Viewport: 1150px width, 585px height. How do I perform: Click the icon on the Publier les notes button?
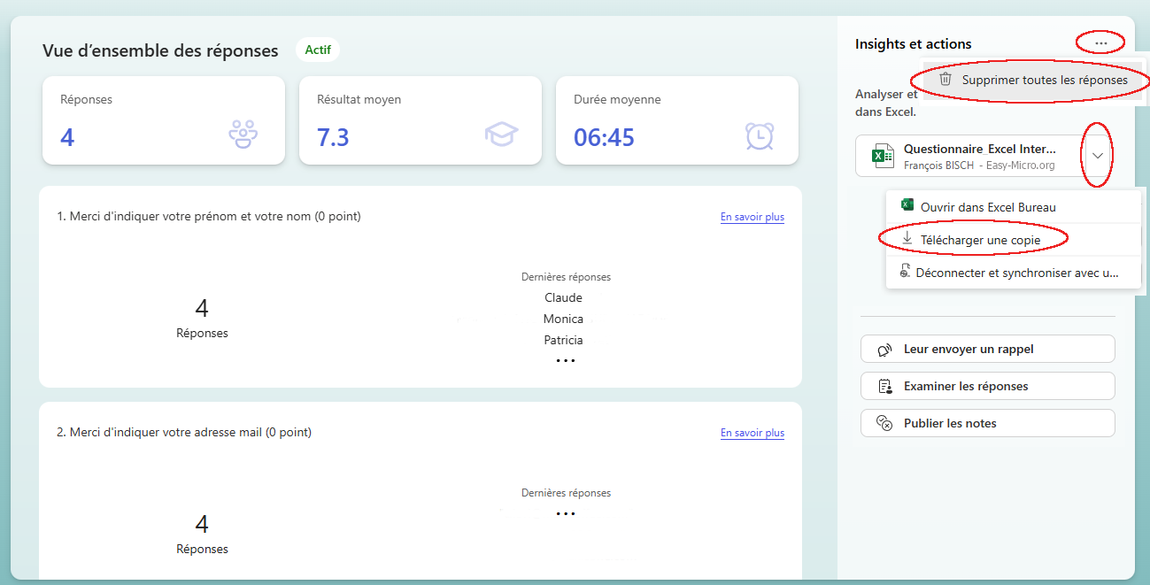tap(884, 424)
